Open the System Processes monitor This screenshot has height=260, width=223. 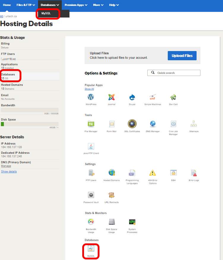[x=132, y=222]
